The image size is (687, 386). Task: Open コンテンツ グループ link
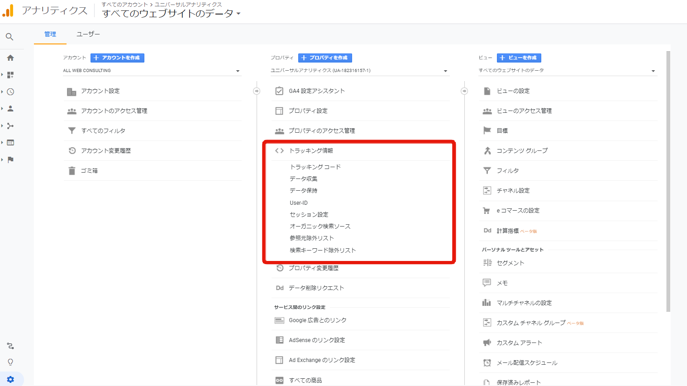point(522,151)
